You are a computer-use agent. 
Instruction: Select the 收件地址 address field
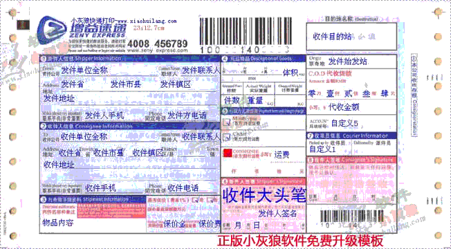[59, 165]
